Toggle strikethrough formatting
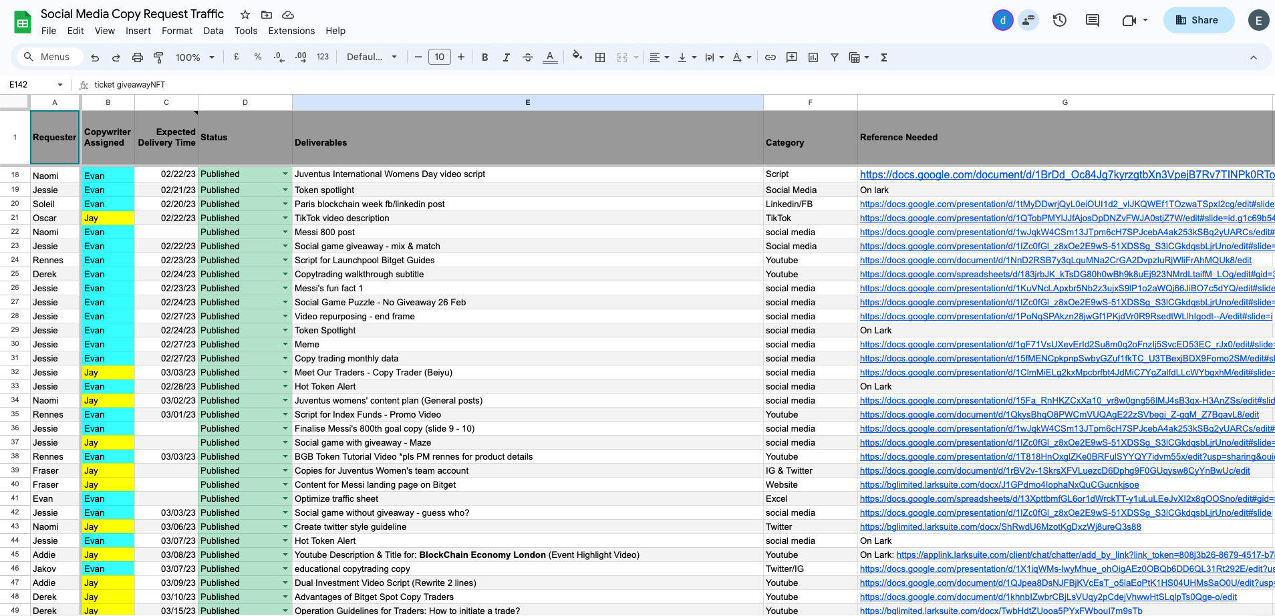This screenshot has width=1275, height=616. pos(528,57)
